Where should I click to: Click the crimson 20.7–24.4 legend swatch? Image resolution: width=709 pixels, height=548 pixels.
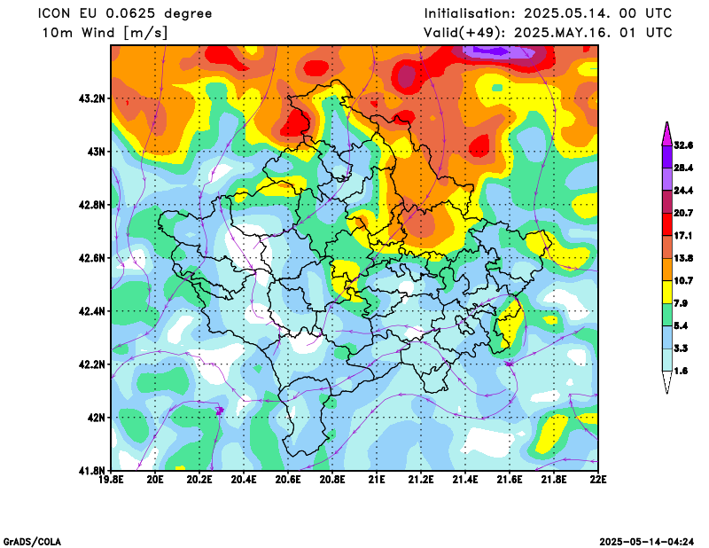tap(667, 202)
